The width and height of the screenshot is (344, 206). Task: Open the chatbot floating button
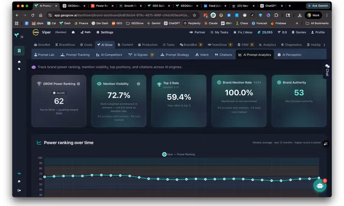(320, 186)
